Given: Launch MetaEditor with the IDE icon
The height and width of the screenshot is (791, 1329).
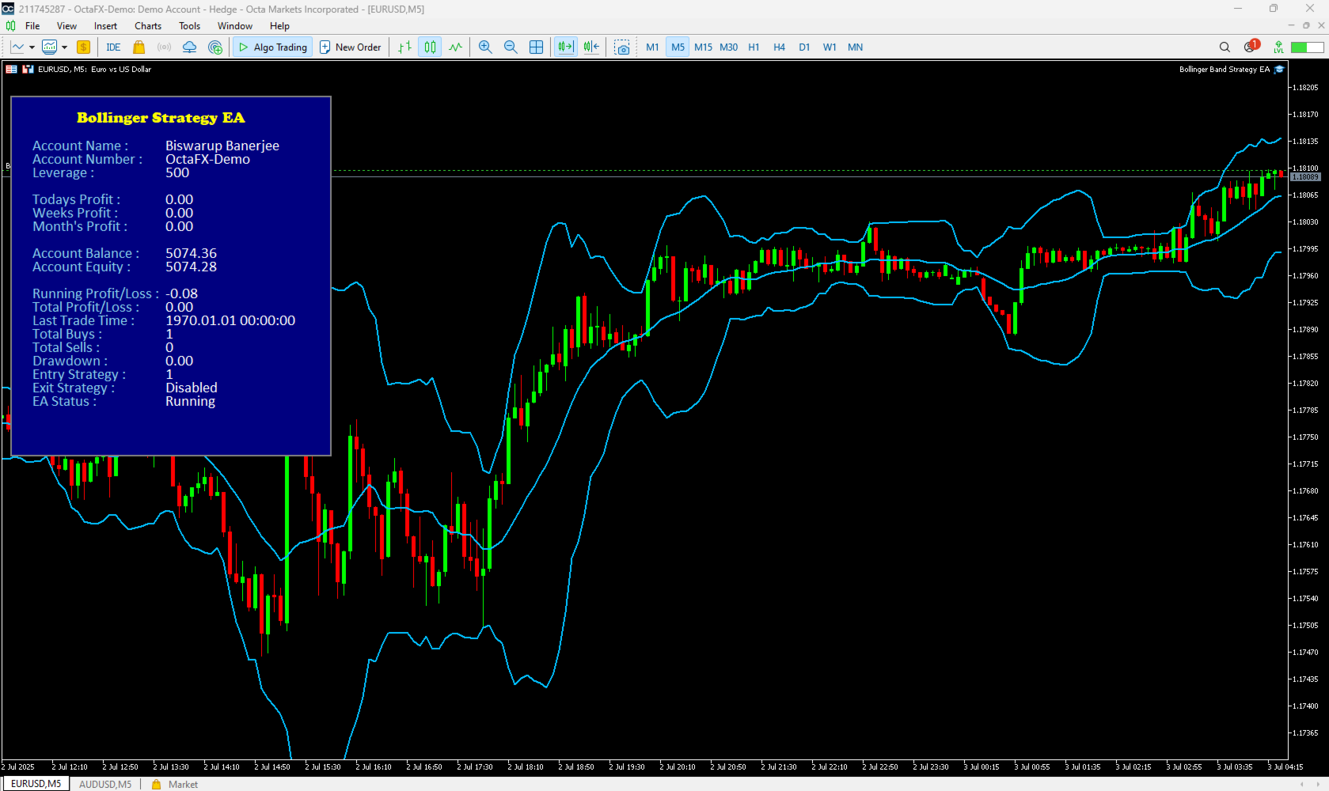Looking at the screenshot, I should pyautogui.click(x=113, y=47).
